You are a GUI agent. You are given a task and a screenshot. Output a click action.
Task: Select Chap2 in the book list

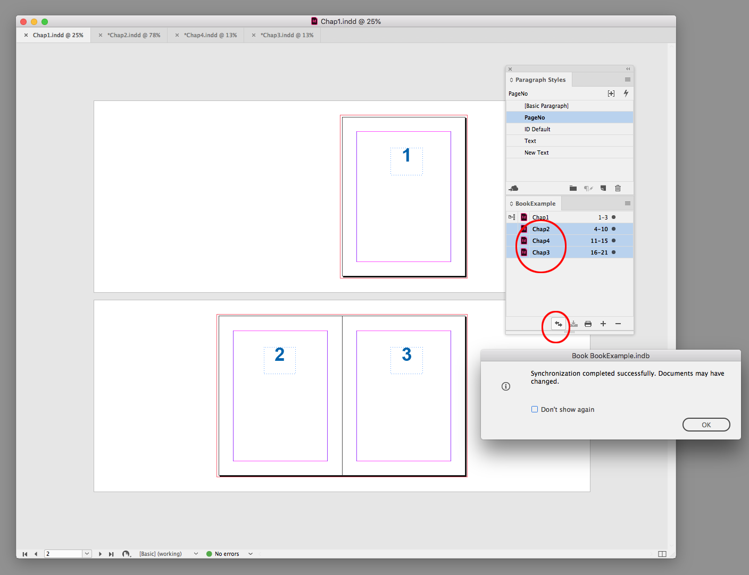click(x=570, y=229)
